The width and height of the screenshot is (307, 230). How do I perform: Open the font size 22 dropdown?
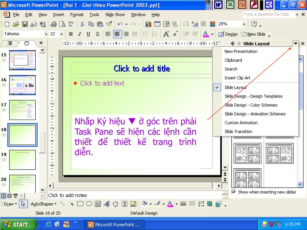click(x=61, y=34)
